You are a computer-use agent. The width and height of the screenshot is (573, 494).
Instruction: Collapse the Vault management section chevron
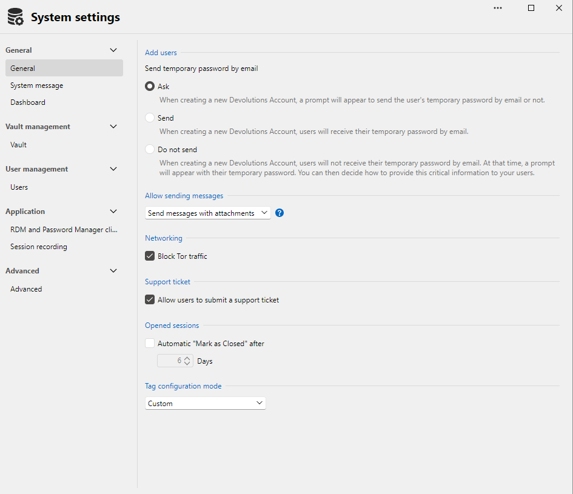point(113,127)
